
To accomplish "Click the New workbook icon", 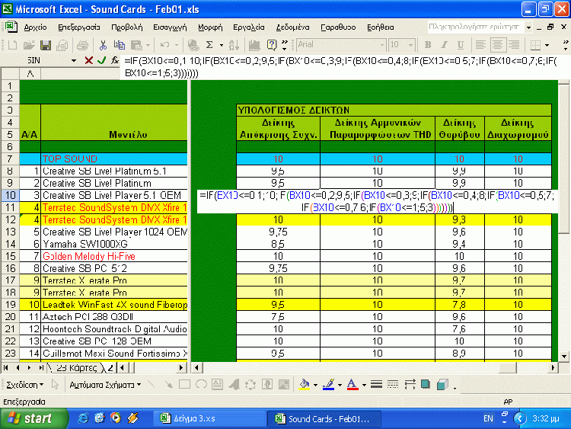I will [12, 45].
